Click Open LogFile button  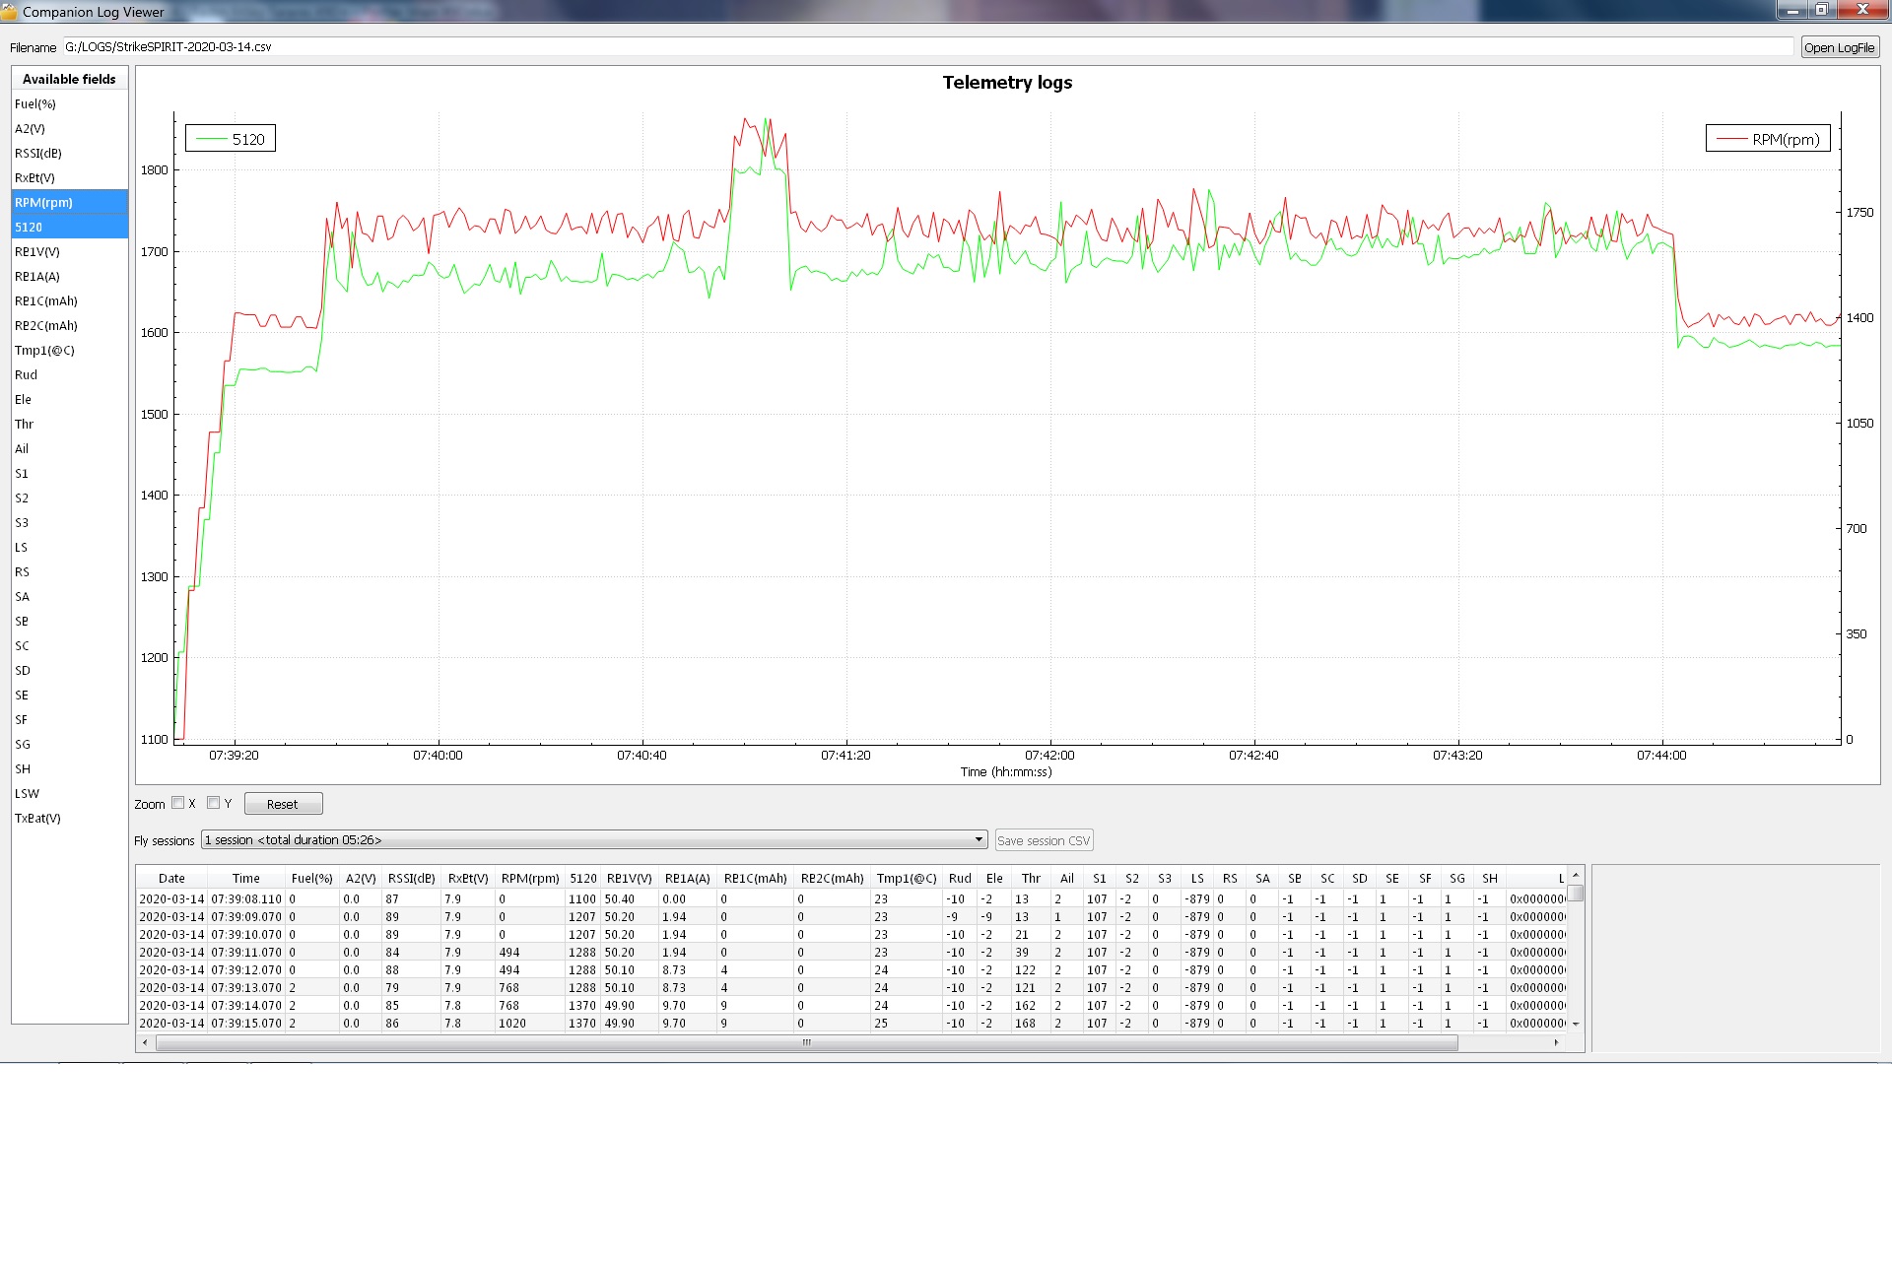(x=1839, y=47)
